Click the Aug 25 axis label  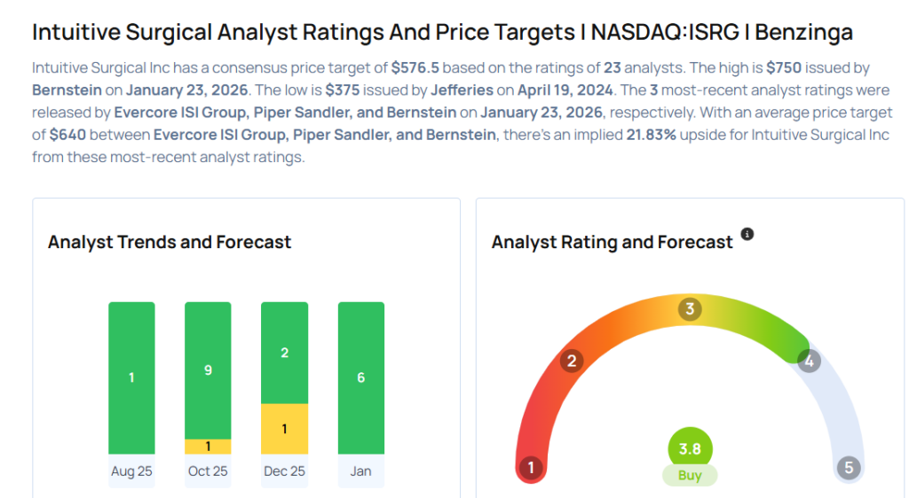tap(131, 471)
